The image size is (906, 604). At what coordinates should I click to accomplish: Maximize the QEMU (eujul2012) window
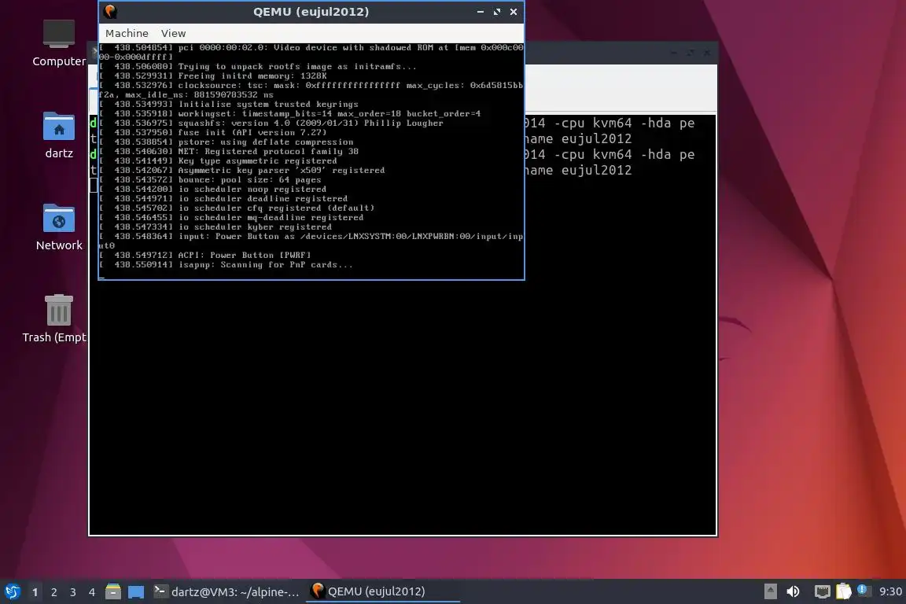tap(497, 12)
